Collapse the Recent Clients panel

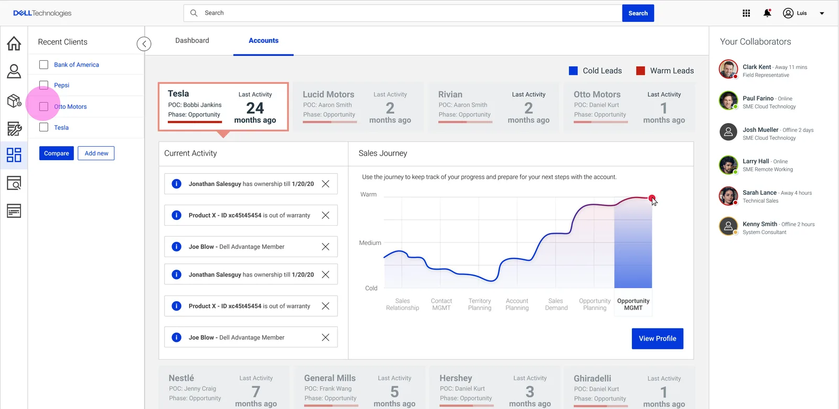click(x=144, y=44)
